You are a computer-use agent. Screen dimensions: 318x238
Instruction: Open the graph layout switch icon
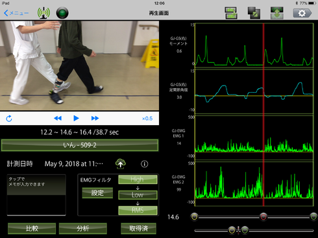pyautogui.click(x=231, y=13)
